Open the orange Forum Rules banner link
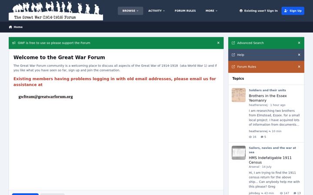Viewport: 313px width, 195px height. click(246, 67)
